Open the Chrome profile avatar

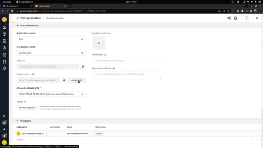click(255, 11)
